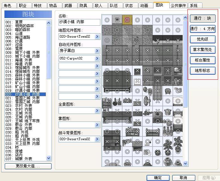The width and height of the screenshot is (220, 181).
Task: Select tileset 019: 沙漠小镇 外表
Action: coord(26,91)
